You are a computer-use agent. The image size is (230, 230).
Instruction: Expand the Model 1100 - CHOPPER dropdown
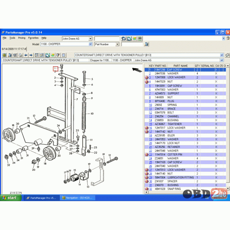(x=90, y=44)
